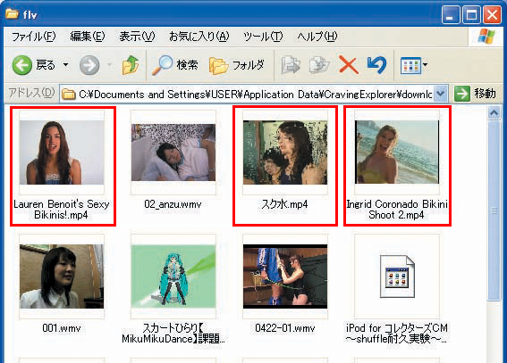Open the 検索 search pane

[x=175, y=65]
